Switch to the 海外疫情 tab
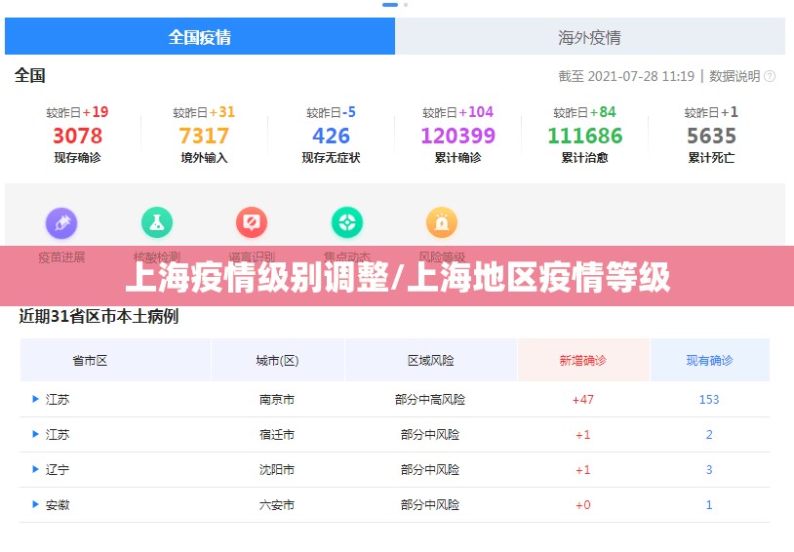The image size is (794, 552). 589,37
